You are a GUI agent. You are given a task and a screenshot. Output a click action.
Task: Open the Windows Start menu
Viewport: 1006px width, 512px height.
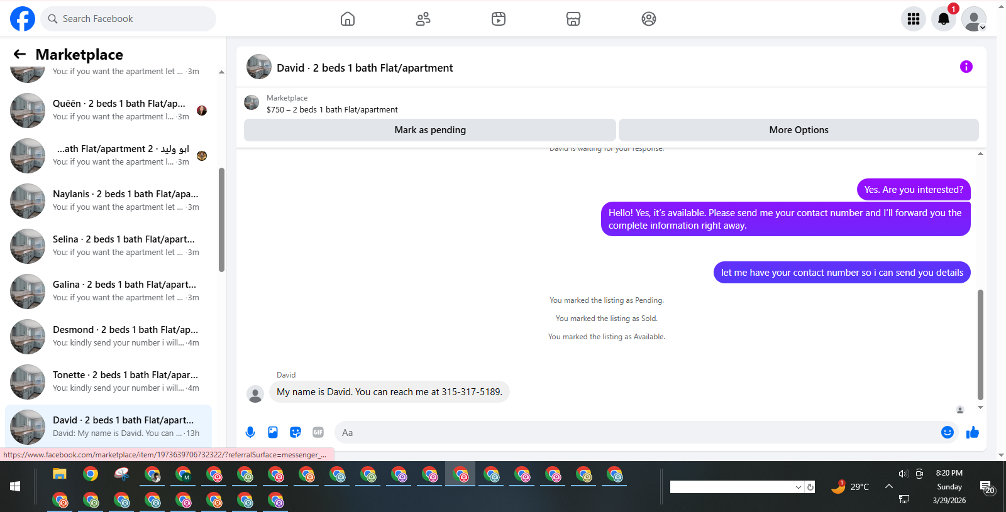(x=15, y=487)
